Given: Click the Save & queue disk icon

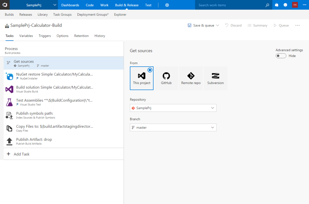Looking at the screenshot, I should pyautogui.click(x=190, y=25).
